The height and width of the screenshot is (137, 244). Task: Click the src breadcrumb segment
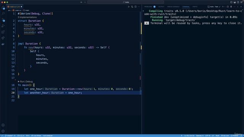pos(9,10)
